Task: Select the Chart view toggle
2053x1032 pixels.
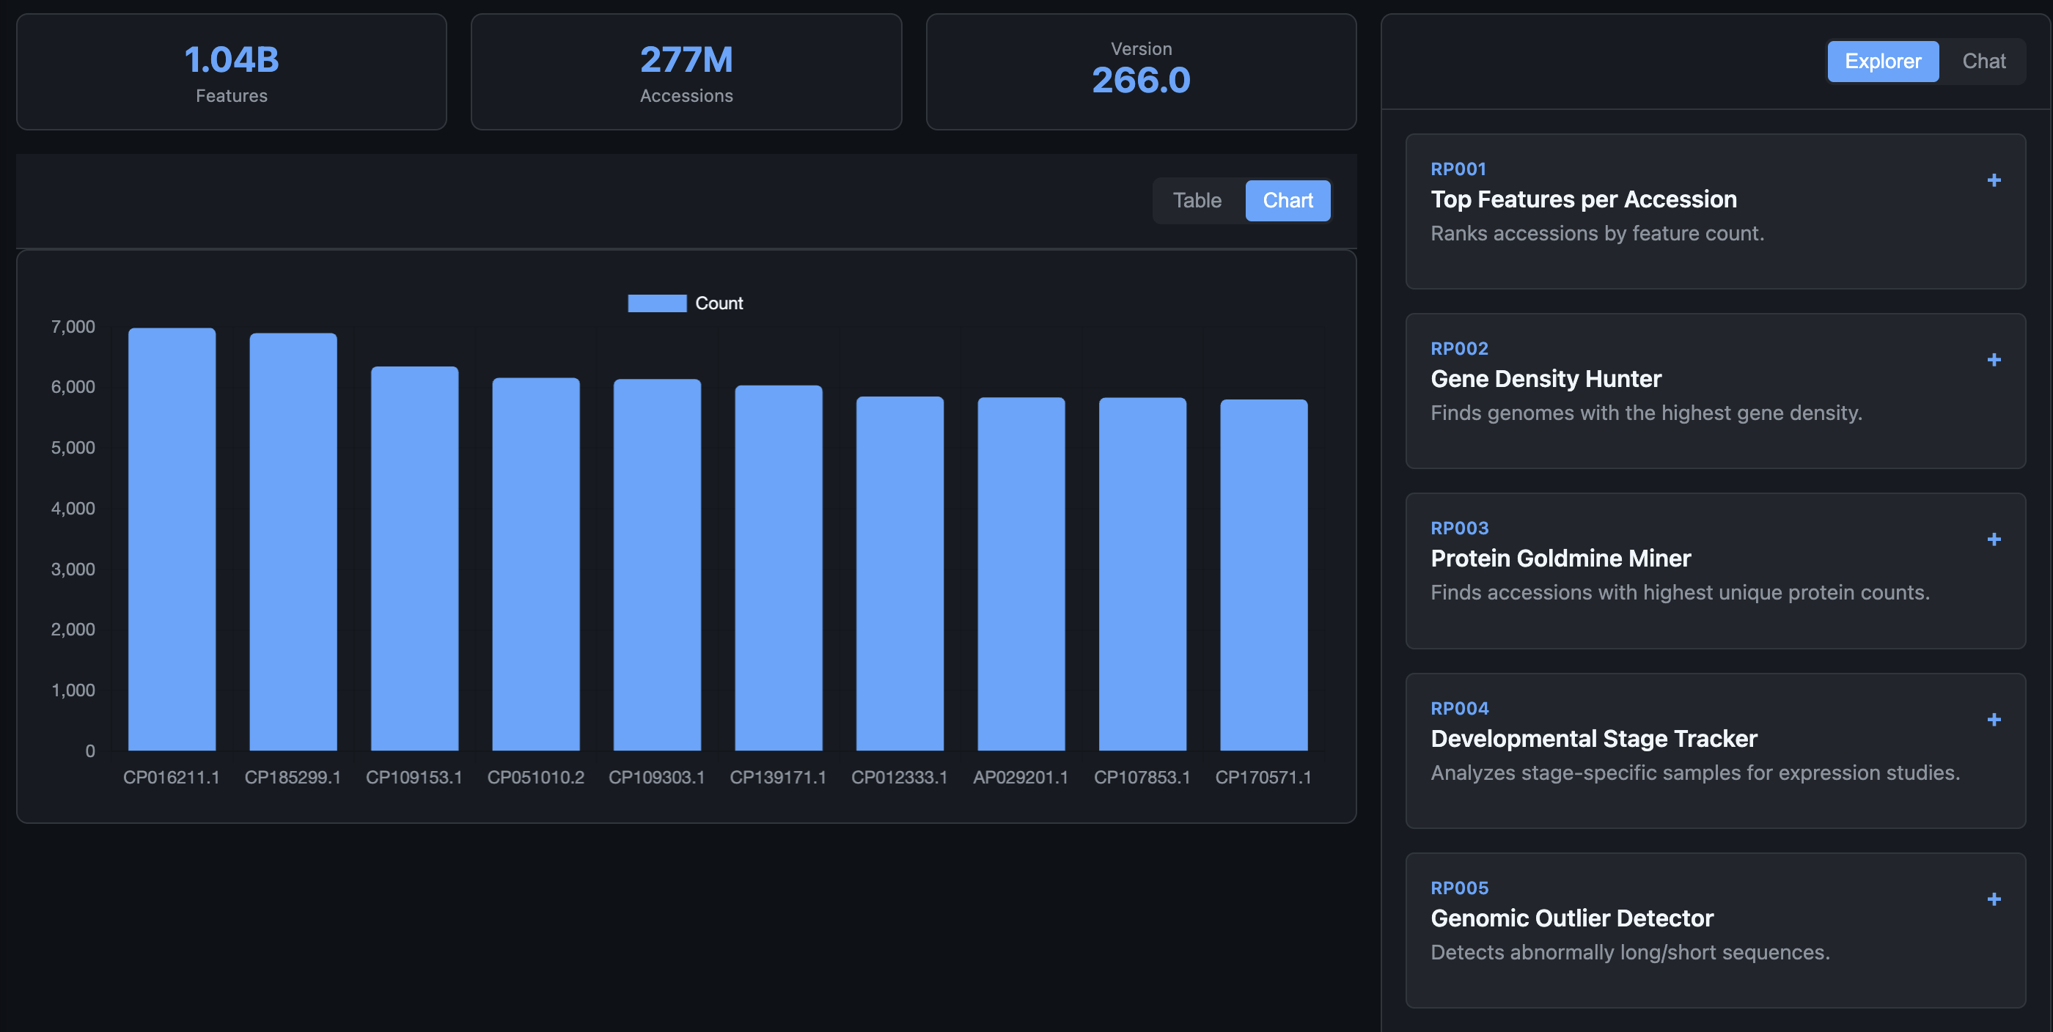Action: tap(1287, 201)
